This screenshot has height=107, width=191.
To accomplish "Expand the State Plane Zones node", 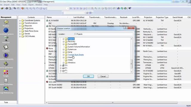I will [20, 31].
